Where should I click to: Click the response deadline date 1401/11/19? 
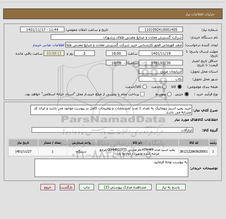pos(161,53)
